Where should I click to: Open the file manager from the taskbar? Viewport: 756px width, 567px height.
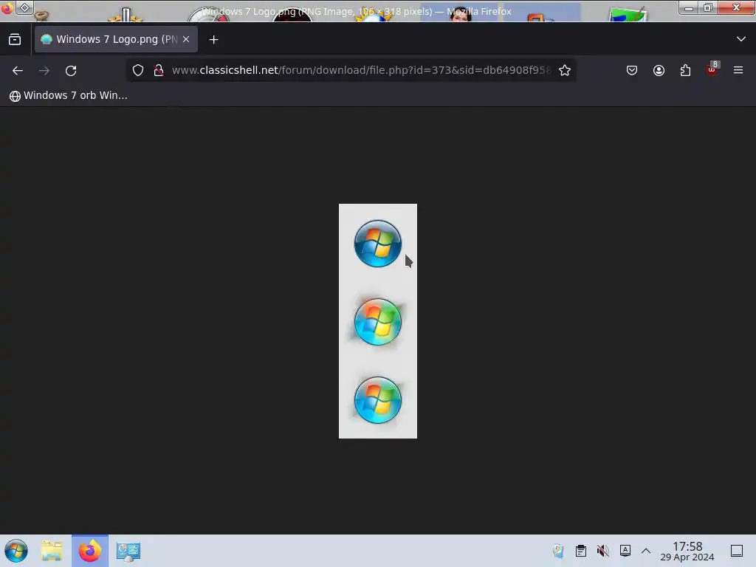tap(52, 551)
